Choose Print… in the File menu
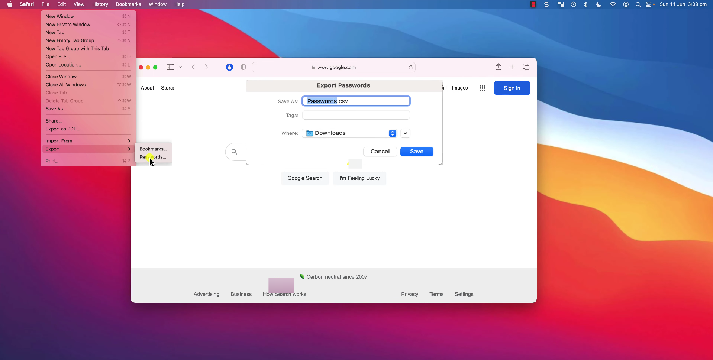The width and height of the screenshot is (713, 360). coord(88,161)
